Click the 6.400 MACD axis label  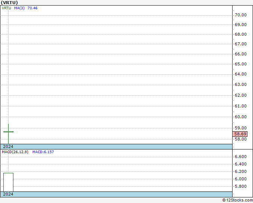coord(241,164)
